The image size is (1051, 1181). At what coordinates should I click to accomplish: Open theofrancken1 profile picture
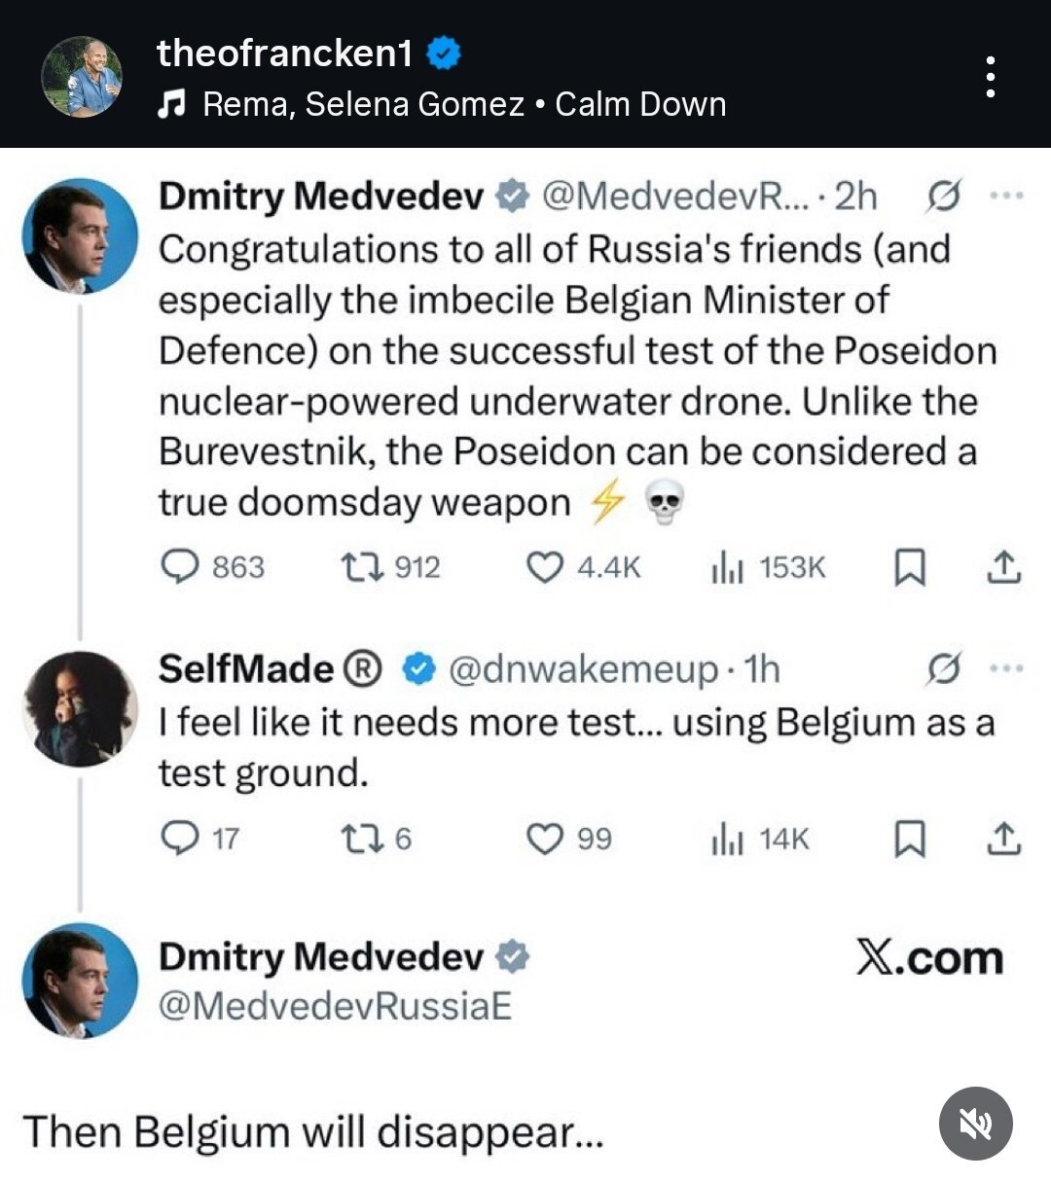coord(82,77)
